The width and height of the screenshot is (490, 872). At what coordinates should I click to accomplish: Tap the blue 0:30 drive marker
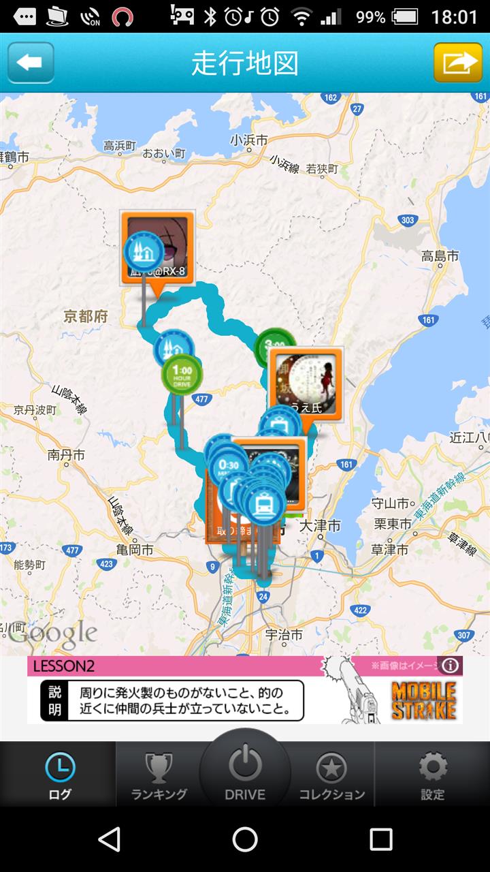click(x=228, y=467)
